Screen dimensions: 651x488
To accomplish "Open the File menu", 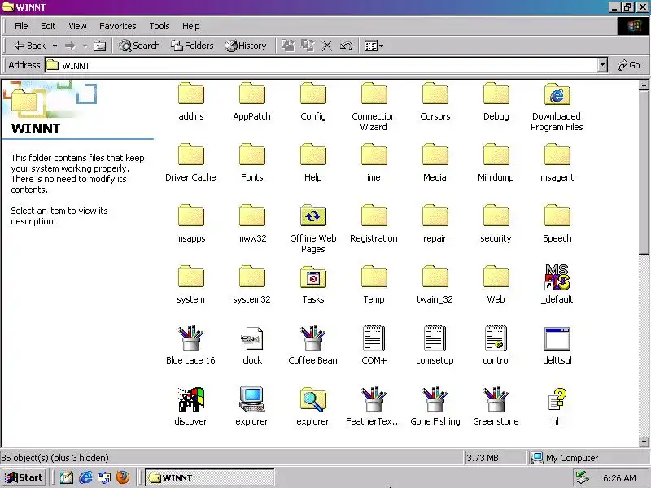I will point(21,26).
